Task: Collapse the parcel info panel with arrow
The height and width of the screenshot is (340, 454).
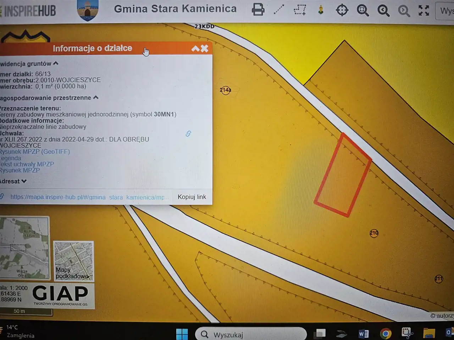Action: [x=195, y=49]
